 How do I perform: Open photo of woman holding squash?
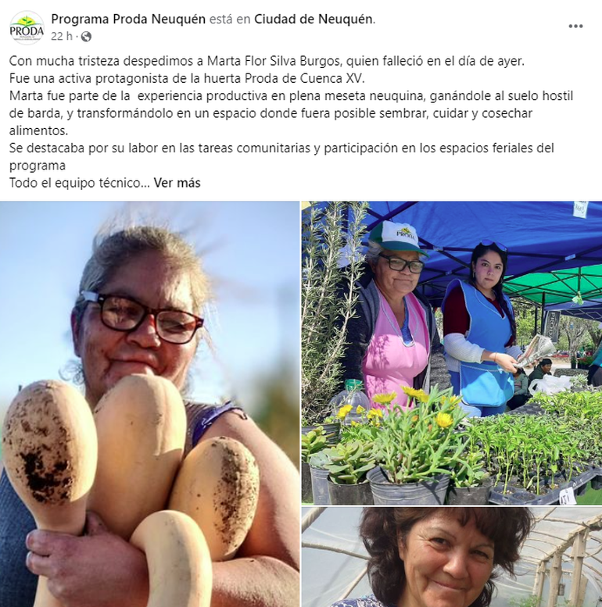(149, 404)
